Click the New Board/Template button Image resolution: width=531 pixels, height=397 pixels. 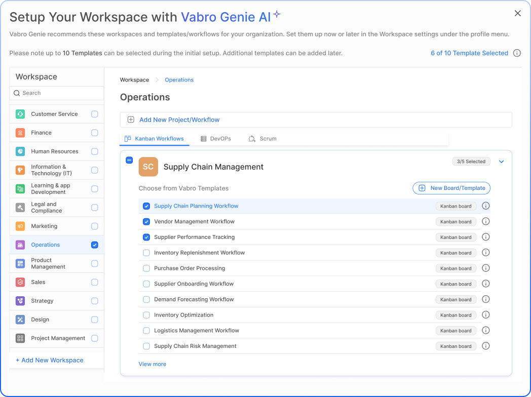tap(451, 188)
